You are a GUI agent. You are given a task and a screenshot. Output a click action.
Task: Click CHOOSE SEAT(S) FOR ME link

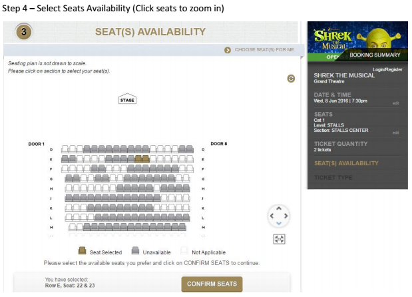264,50
